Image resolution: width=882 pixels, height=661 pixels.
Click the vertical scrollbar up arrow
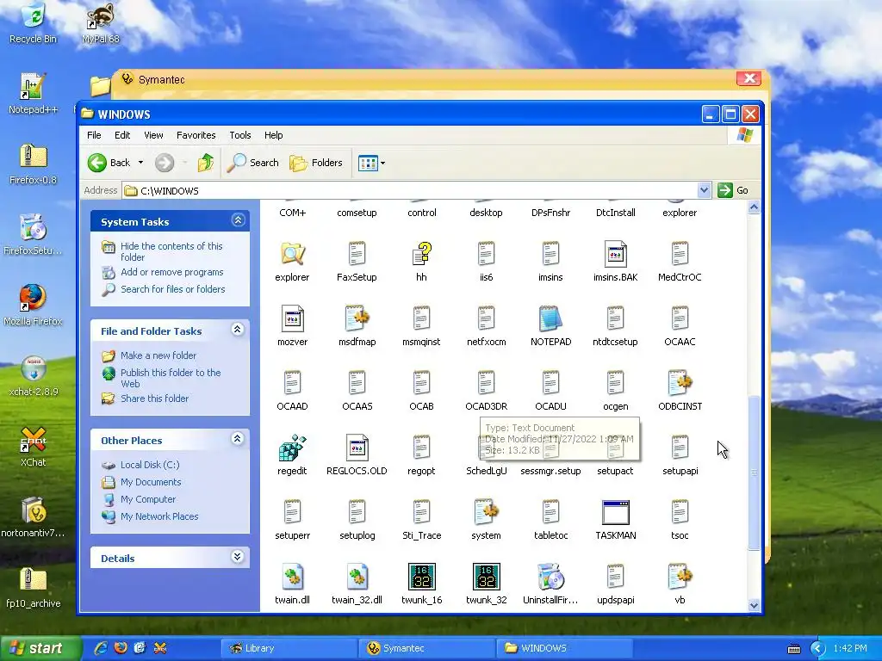click(754, 207)
